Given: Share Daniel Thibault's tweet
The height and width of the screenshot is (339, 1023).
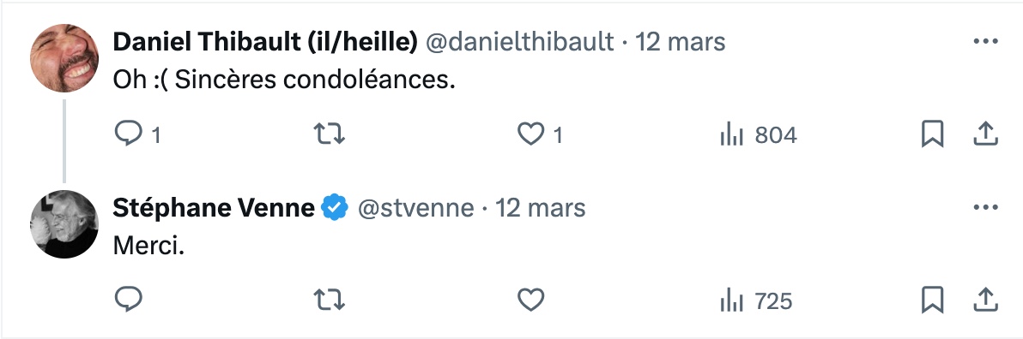Looking at the screenshot, I should 986,134.
